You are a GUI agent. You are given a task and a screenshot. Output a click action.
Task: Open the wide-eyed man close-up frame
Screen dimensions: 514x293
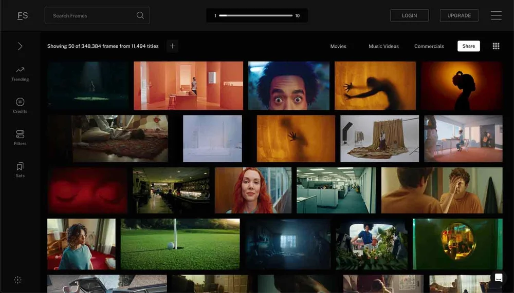[289, 86]
